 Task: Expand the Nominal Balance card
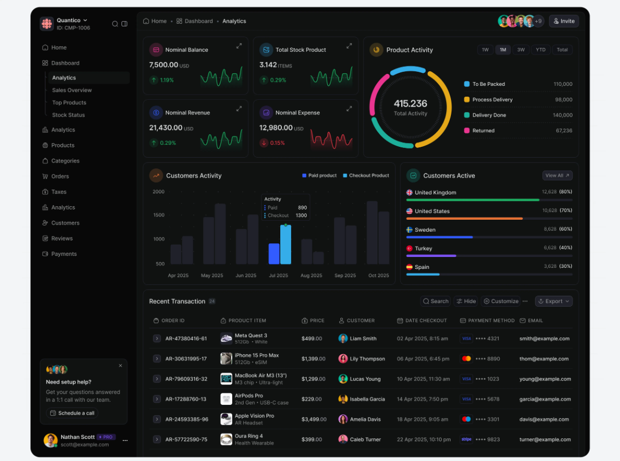pos(239,46)
